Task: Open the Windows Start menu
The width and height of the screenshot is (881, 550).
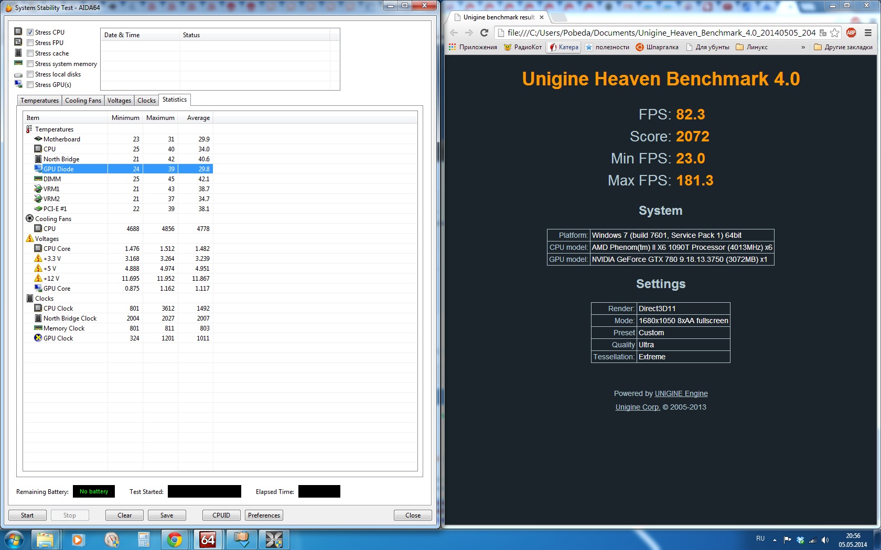Action: pos(14,540)
